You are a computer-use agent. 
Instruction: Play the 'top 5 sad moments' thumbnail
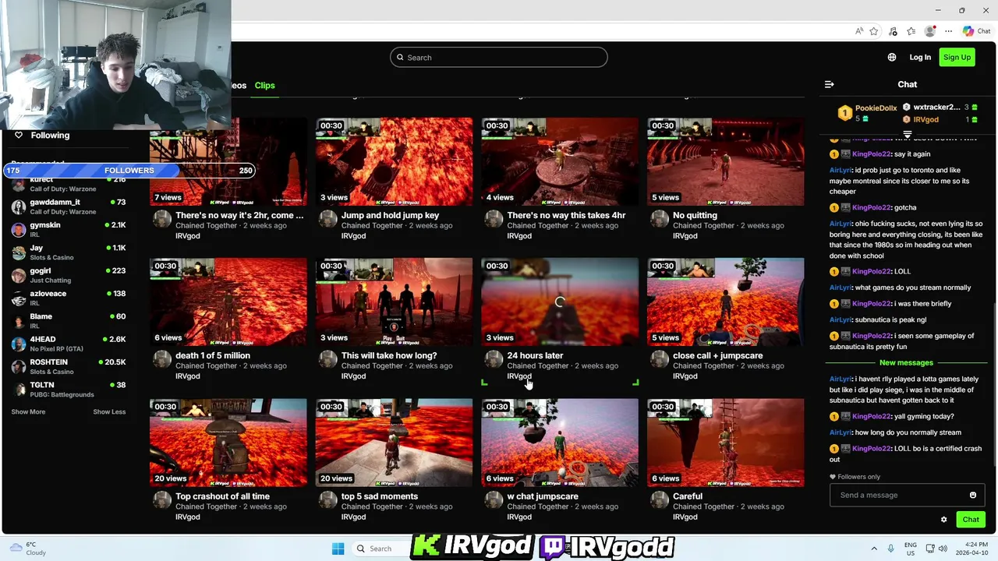coord(394,443)
